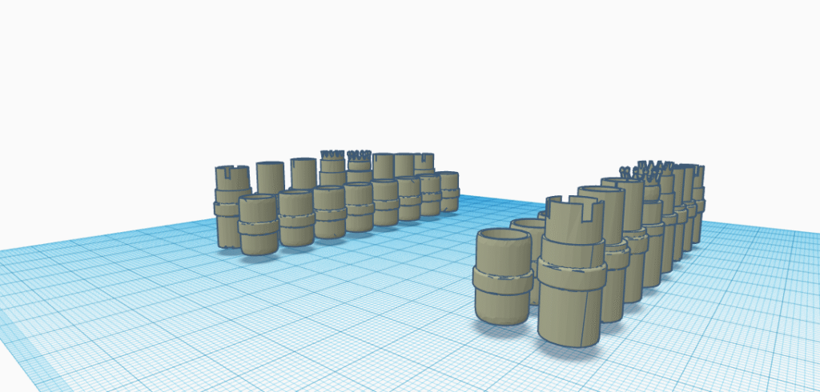
Task: Click the far notched rook in left group's back row
Action: pyautogui.click(x=424, y=163)
